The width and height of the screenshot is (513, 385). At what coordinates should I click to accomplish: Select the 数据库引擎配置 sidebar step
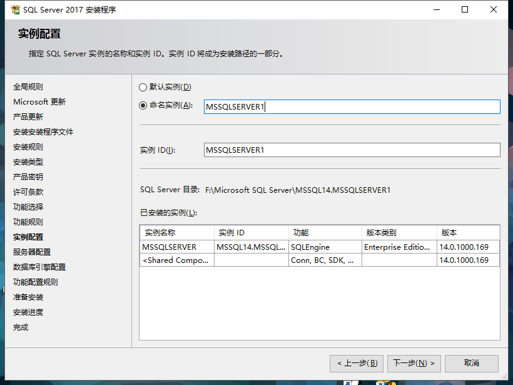click(39, 267)
